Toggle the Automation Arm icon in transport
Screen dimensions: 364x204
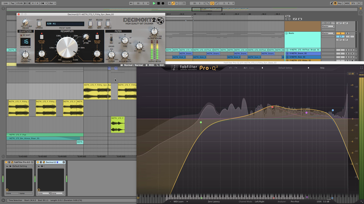click(173, 3)
